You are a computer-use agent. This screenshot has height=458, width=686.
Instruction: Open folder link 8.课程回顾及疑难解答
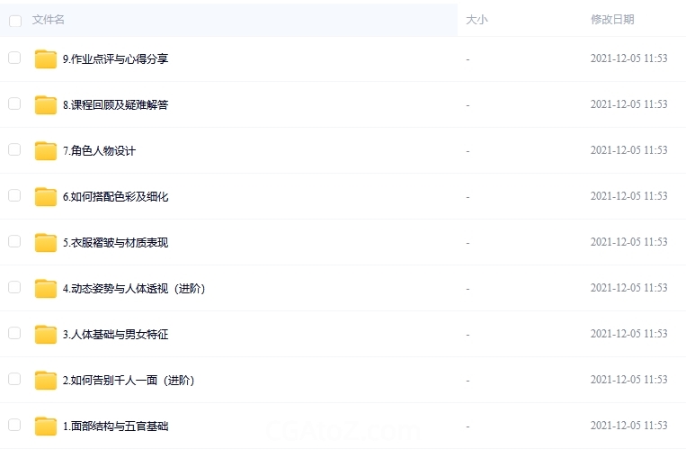pos(116,105)
